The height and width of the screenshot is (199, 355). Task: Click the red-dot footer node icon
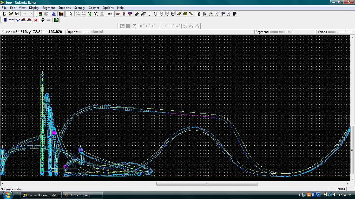(x=118, y=14)
